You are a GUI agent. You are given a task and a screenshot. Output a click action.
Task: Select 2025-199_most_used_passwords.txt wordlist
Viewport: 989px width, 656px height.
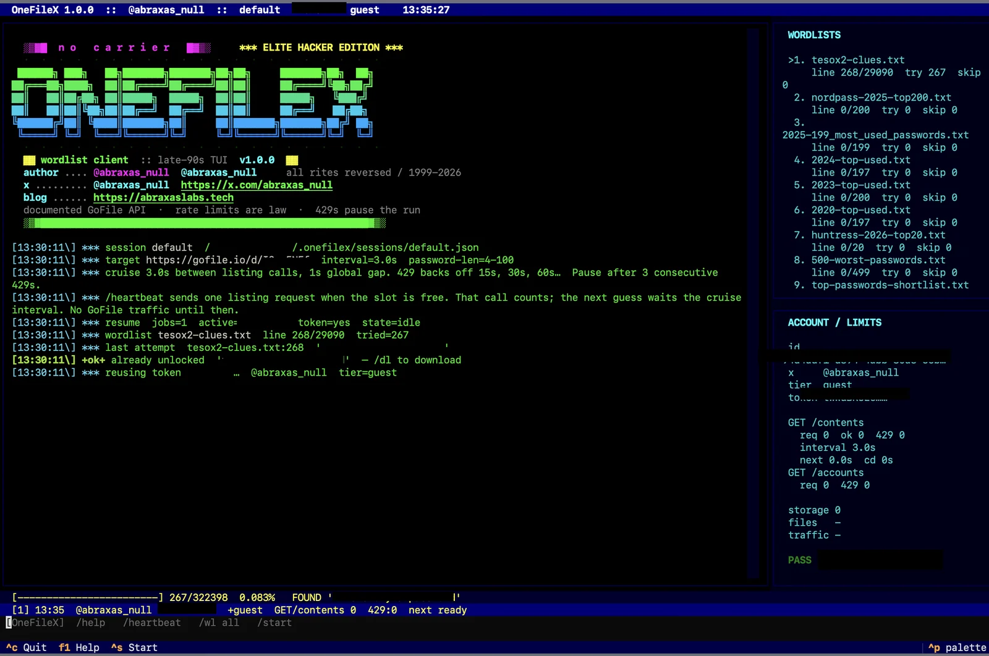pyautogui.click(x=875, y=135)
